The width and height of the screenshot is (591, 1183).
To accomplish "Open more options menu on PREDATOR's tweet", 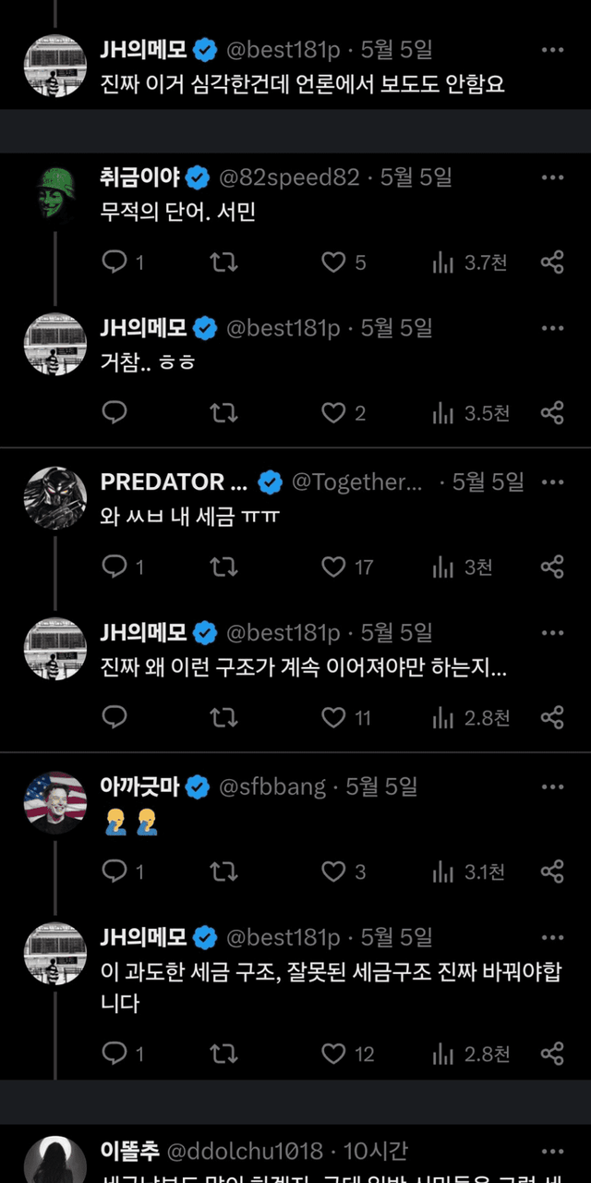I will tap(552, 482).
